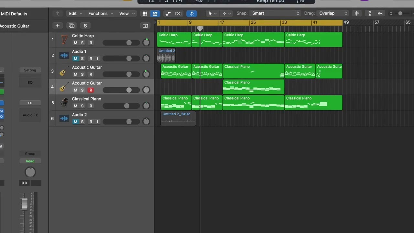This screenshot has width=414, height=233.
Task: Select the first Celtic Harp region
Action: 174,40
